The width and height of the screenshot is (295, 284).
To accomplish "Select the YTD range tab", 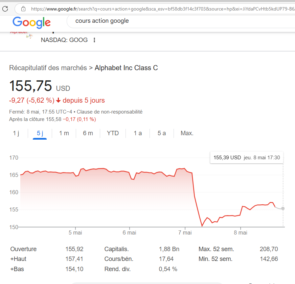I will coord(113,133).
